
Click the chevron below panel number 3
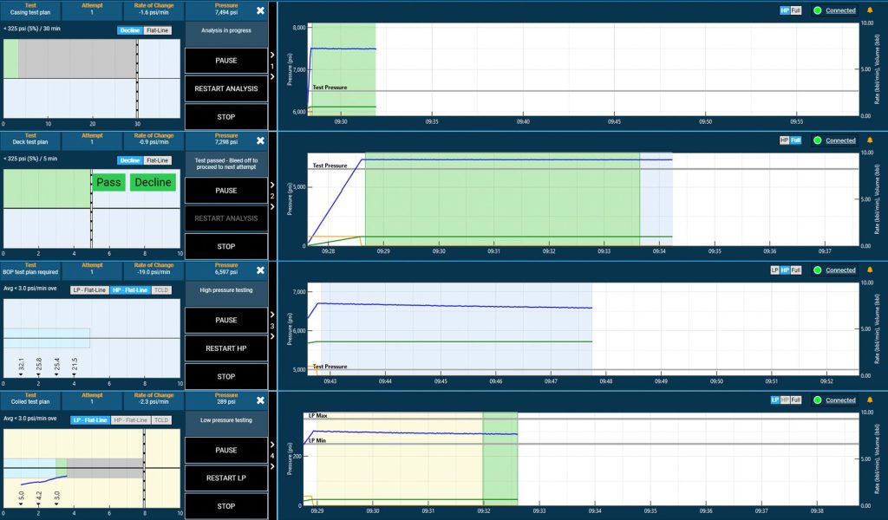point(272,336)
